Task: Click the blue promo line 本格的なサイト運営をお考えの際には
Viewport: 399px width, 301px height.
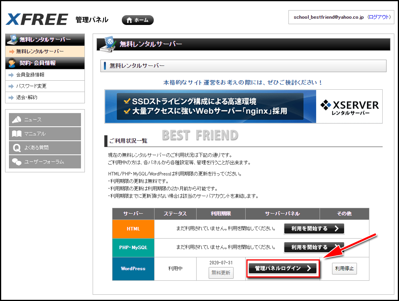Action: 243,82
